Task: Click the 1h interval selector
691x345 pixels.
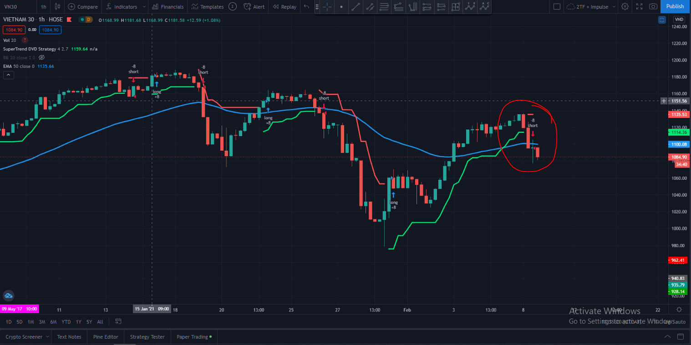Action: [x=43, y=6]
